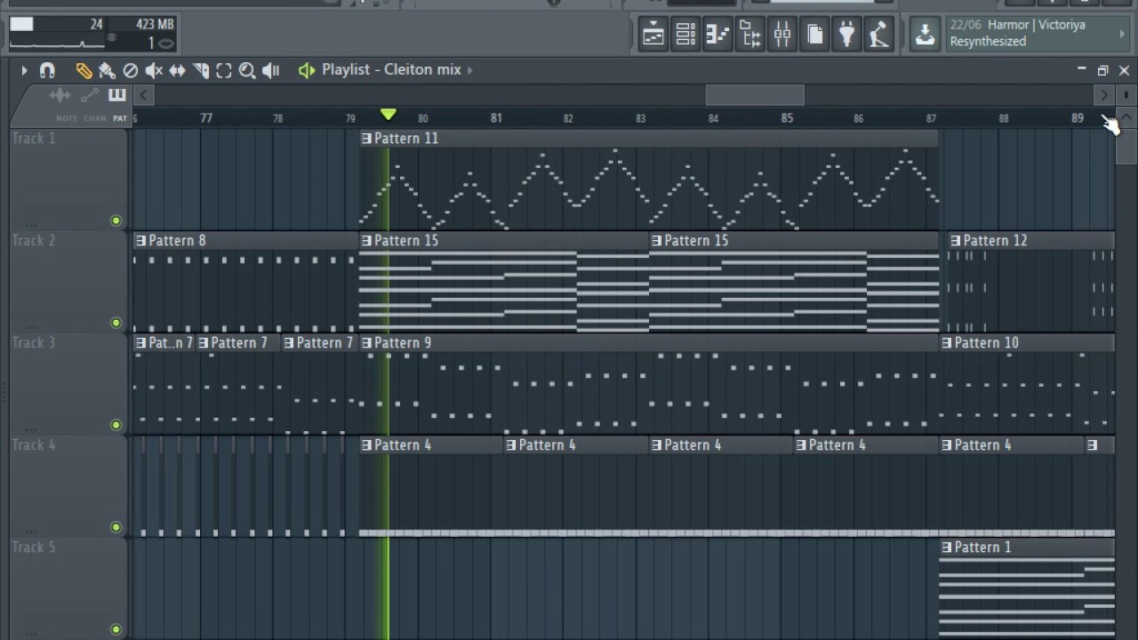Screen dimensions: 1138x640
Task: Open the Playlist view from toolbar
Action: (653, 35)
